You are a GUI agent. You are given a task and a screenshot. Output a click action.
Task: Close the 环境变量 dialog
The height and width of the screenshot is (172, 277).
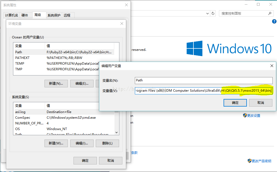[x=122, y=24]
